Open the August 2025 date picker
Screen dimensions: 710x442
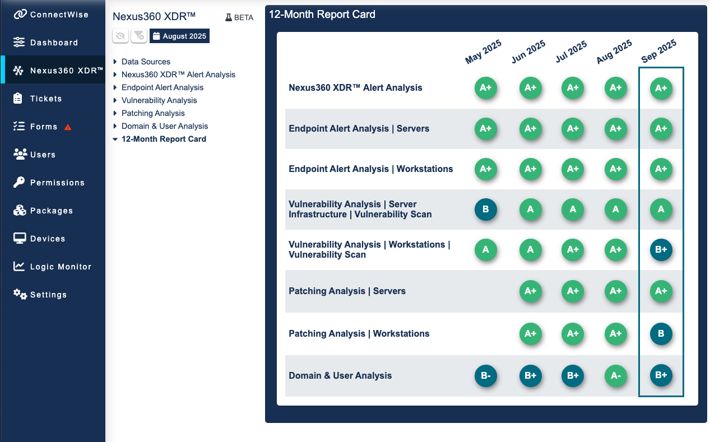tap(179, 36)
